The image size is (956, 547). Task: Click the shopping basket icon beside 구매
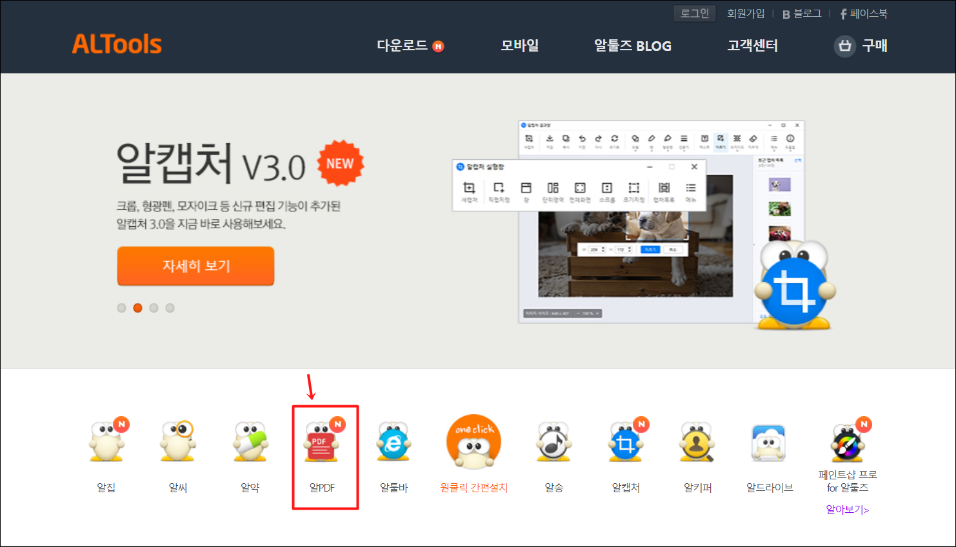[844, 46]
